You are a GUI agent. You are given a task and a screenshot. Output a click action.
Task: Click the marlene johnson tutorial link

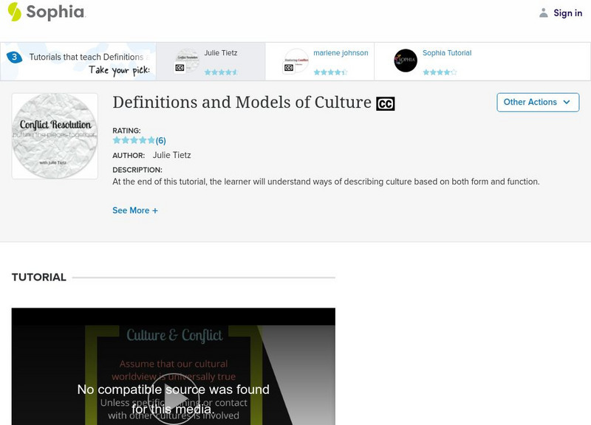click(x=342, y=52)
